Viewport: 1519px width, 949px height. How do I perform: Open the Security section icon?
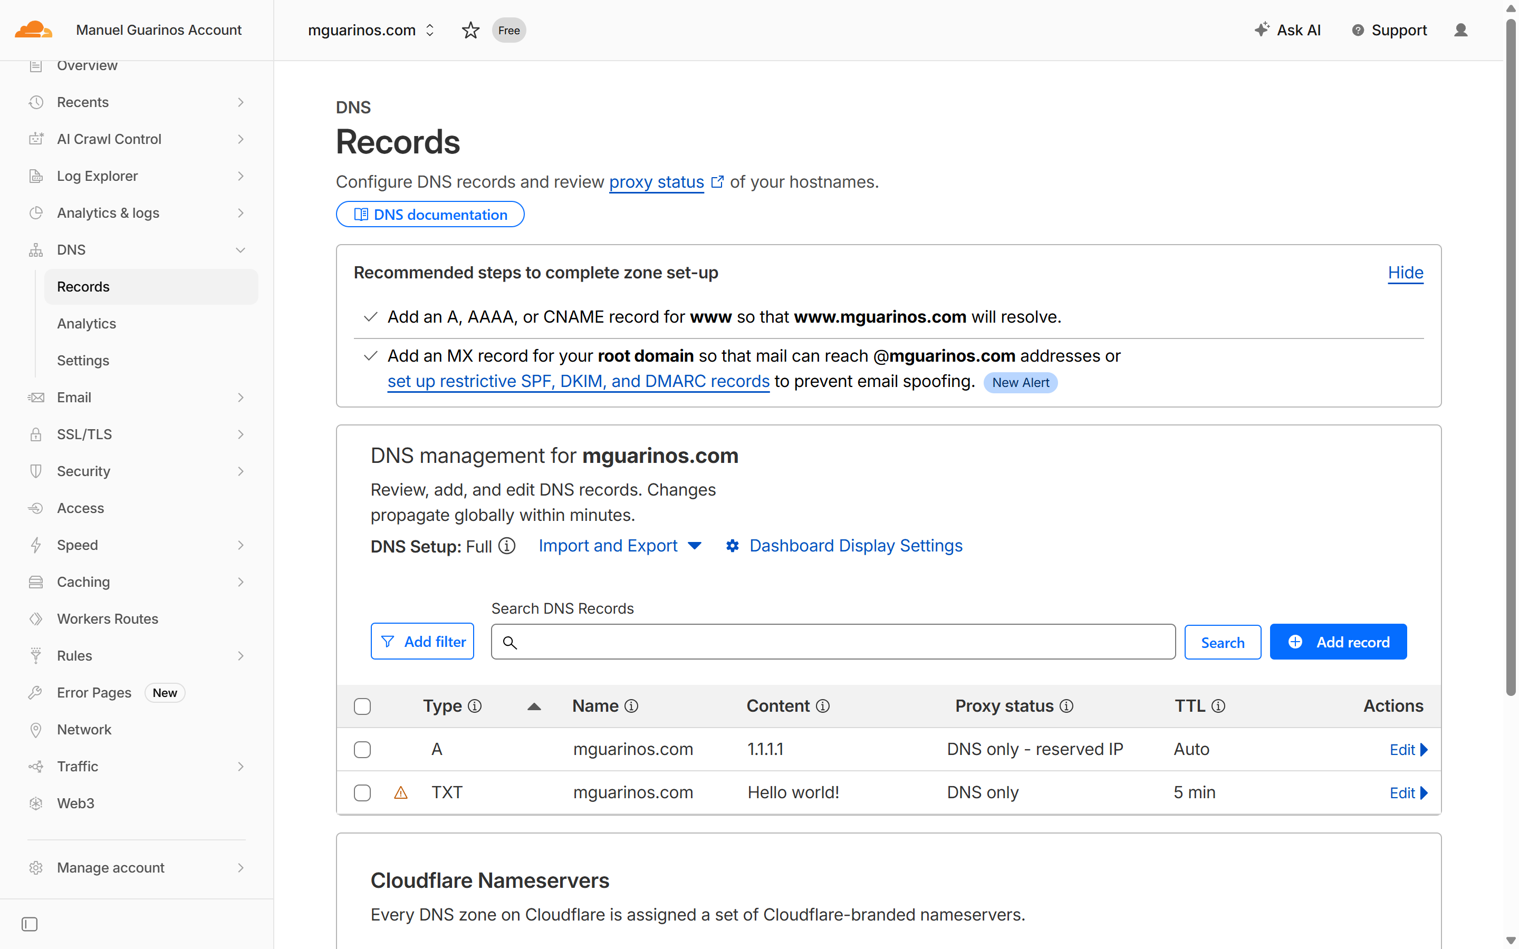click(36, 471)
